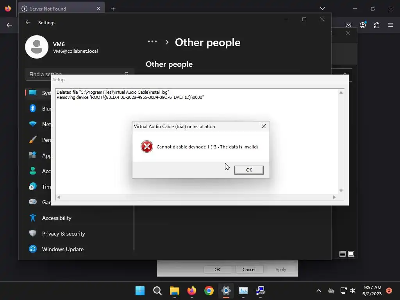The width and height of the screenshot is (400, 300).
Task: Click OK in the background properties dialog
Action: 217,270
